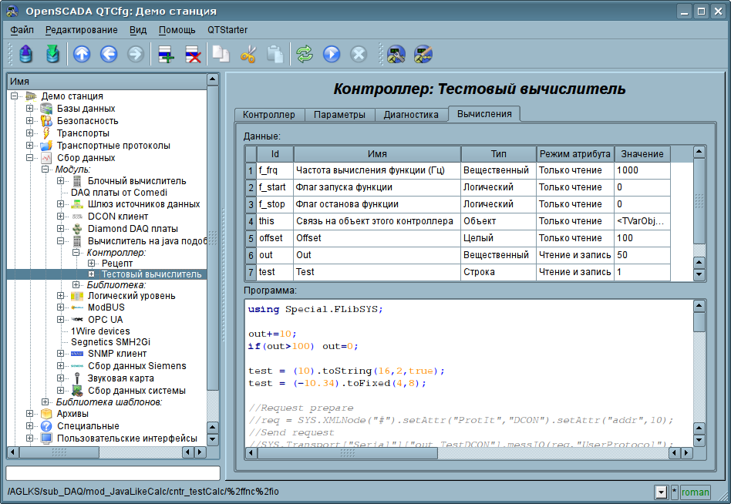Screen dimensions: 731x504
Task: Select the Сбор данных Siemens tree item
Action: 137,366
